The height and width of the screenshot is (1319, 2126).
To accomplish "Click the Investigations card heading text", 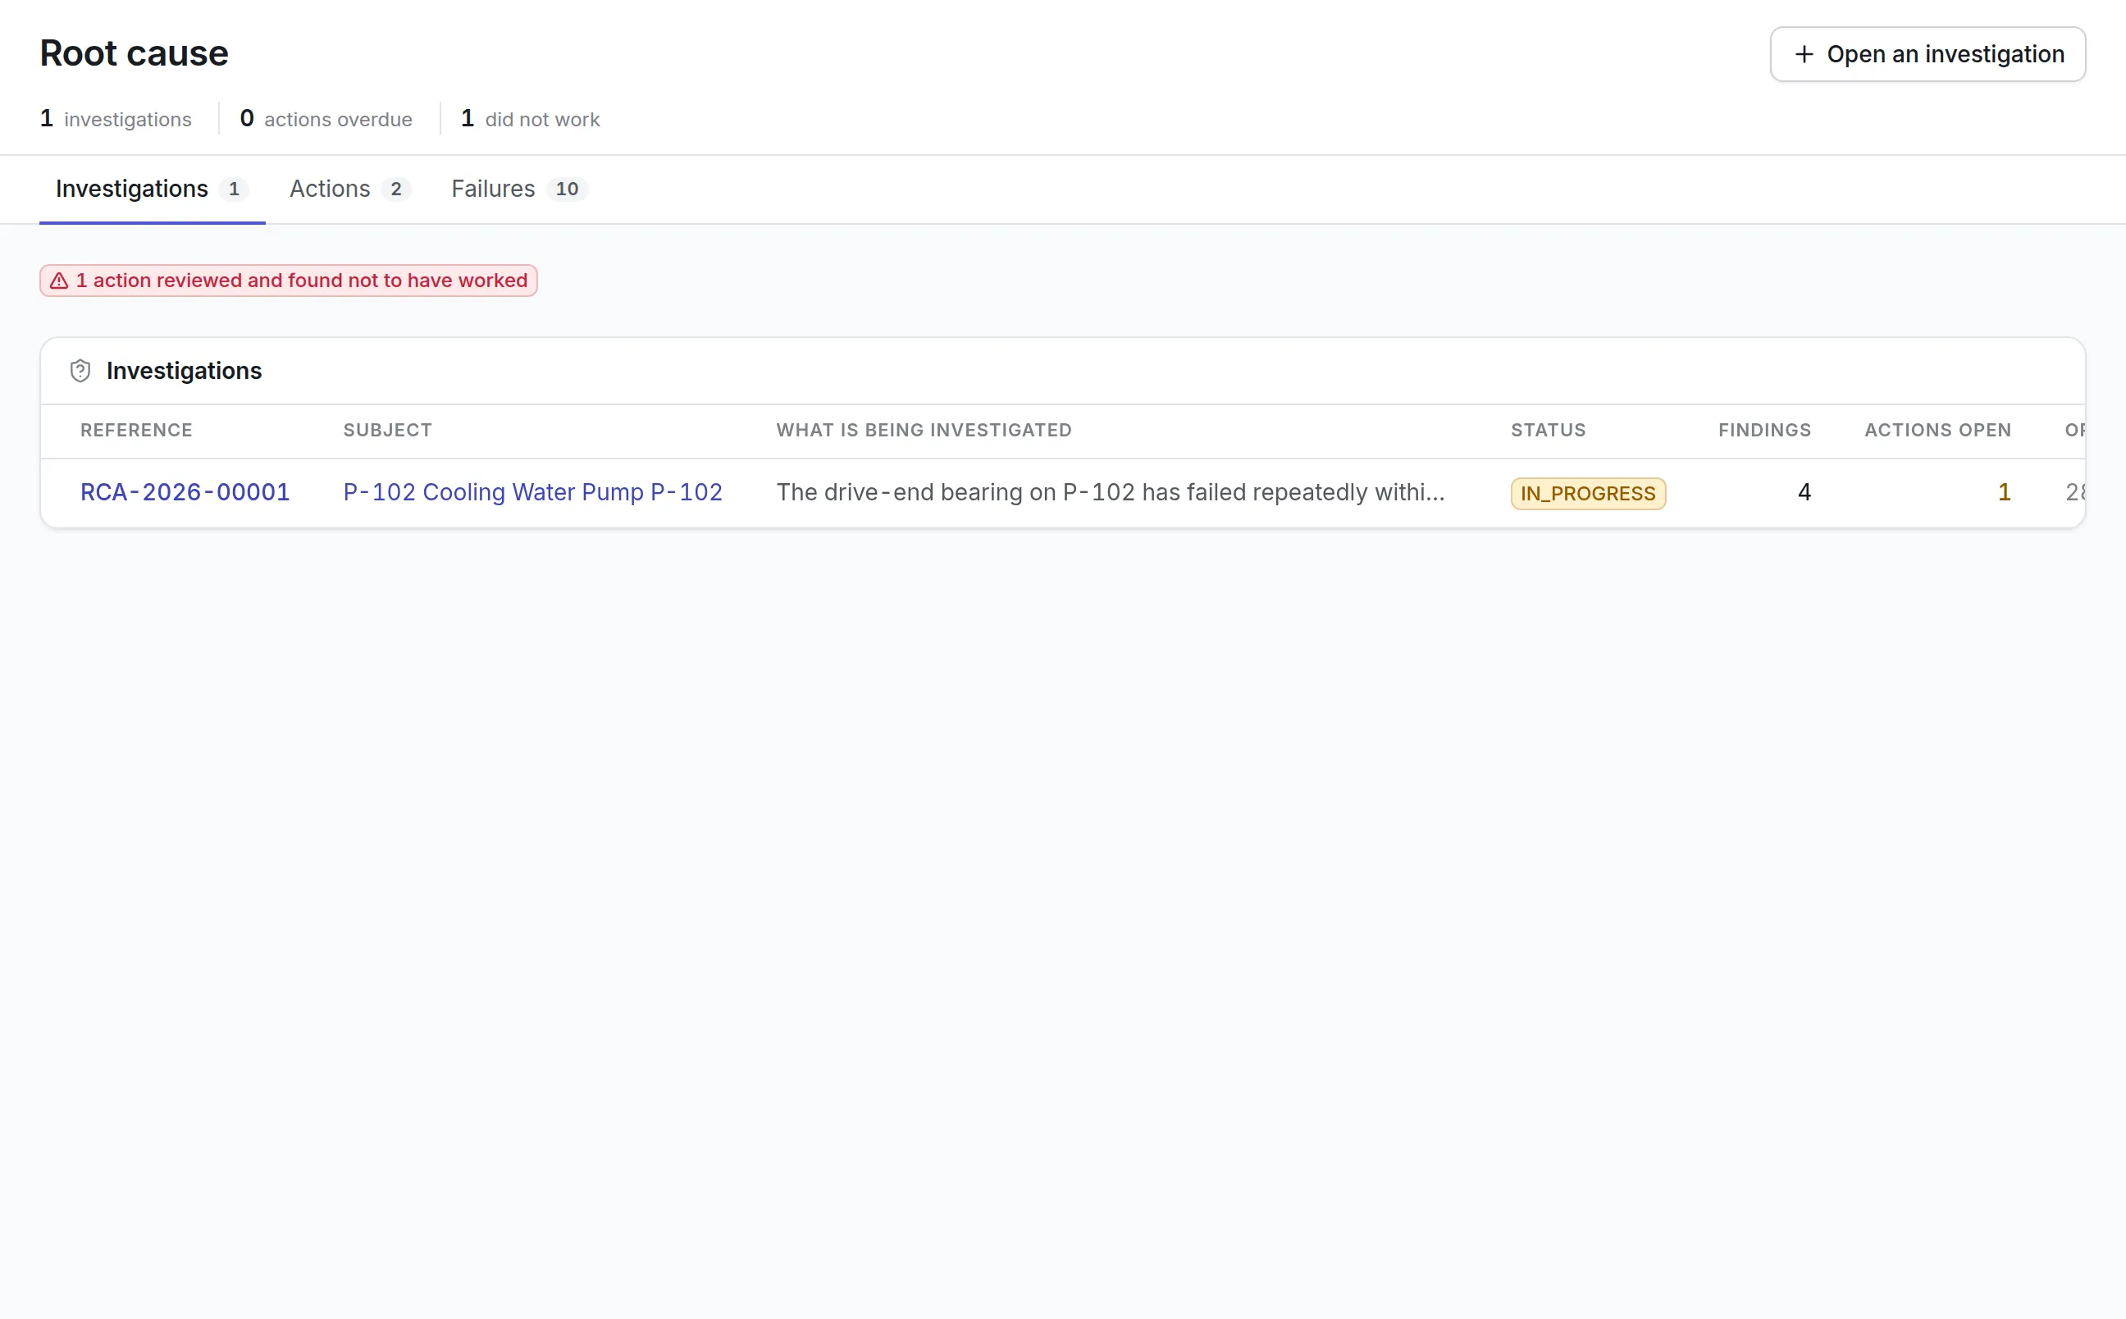I will pos(184,371).
